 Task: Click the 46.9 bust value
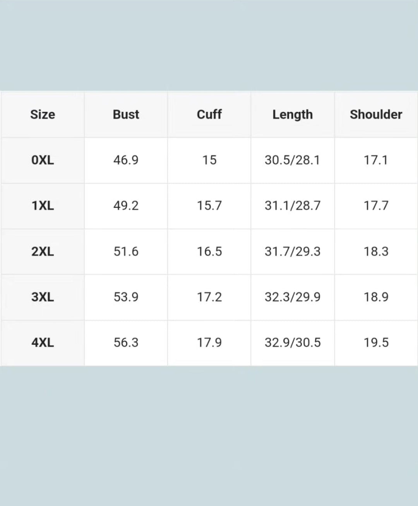click(x=126, y=160)
